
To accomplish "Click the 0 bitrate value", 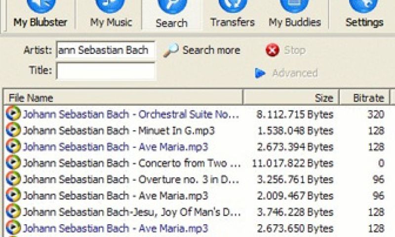I will point(381,163).
